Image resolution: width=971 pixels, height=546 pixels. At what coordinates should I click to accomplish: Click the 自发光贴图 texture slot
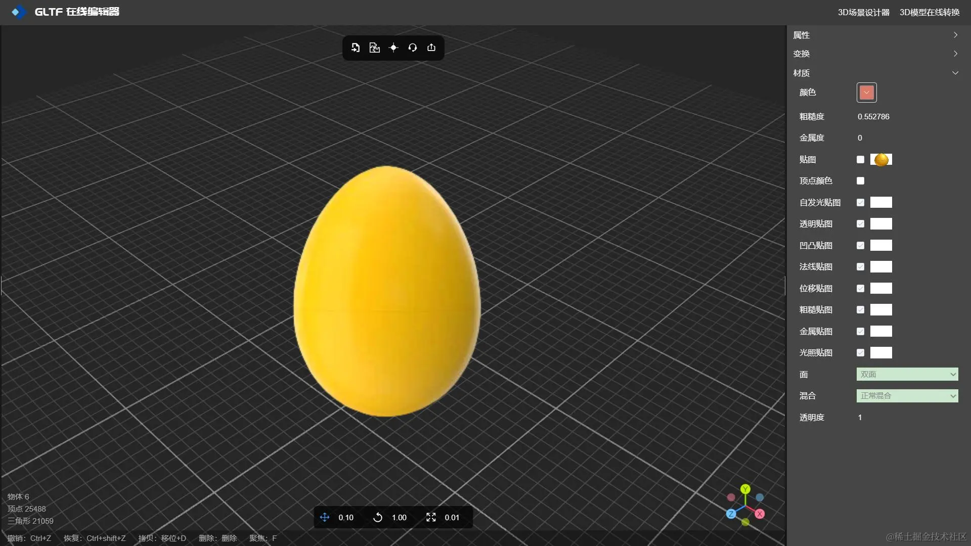[881, 203]
